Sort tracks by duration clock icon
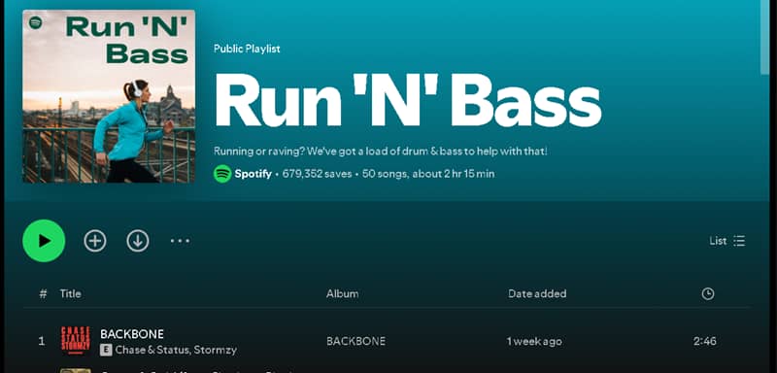Screen dimensions: 777x373 [x=708, y=293]
